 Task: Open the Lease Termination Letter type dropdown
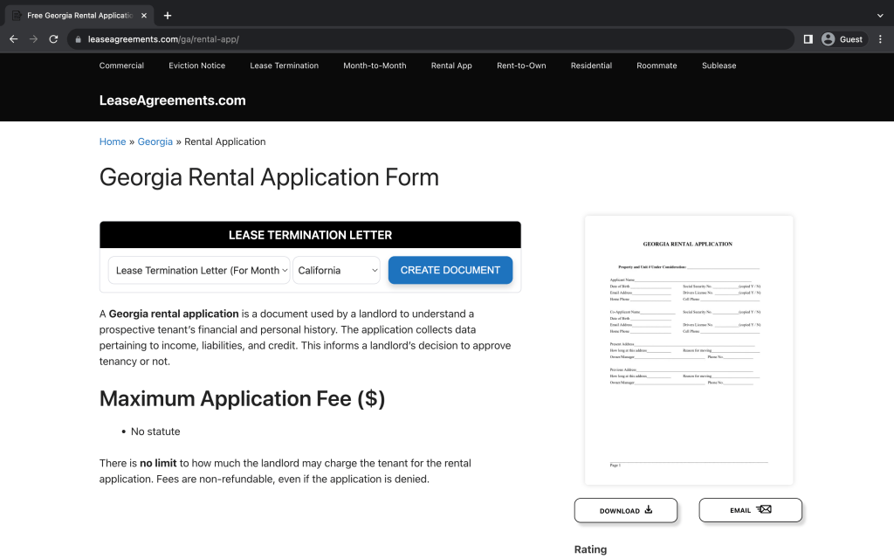pos(200,271)
